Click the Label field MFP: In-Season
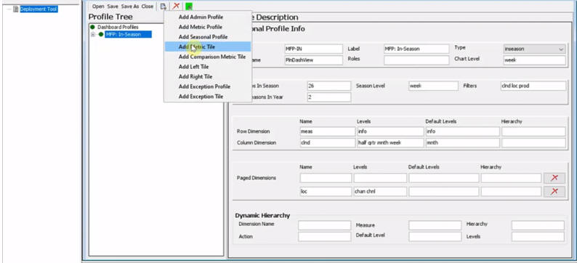 click(x=416, y=49)
